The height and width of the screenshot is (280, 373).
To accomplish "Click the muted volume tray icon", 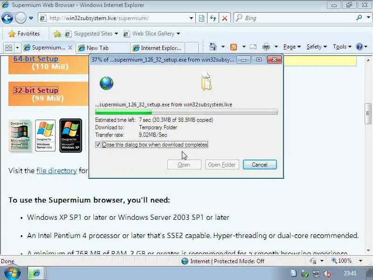I will [x=328, y=273].
